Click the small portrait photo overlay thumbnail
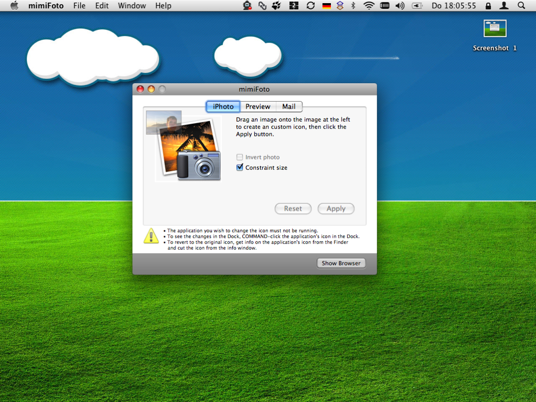The image size is (536, 402). click(x=164, y=122)
